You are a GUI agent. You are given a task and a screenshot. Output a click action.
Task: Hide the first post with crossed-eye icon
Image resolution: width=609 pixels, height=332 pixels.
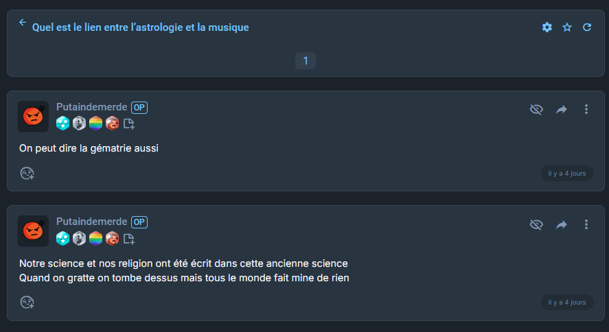coord(537,110)
